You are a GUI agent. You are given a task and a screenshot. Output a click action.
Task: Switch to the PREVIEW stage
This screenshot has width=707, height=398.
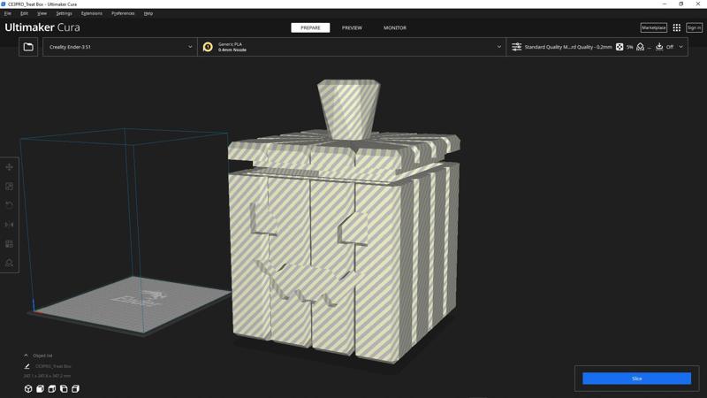pyautogui.click(x=352, y=28)
